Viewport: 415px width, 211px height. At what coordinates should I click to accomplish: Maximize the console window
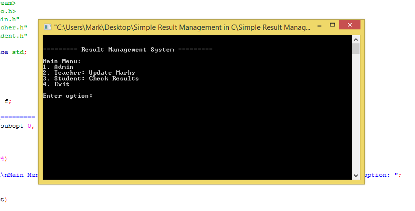pos(332,25)
